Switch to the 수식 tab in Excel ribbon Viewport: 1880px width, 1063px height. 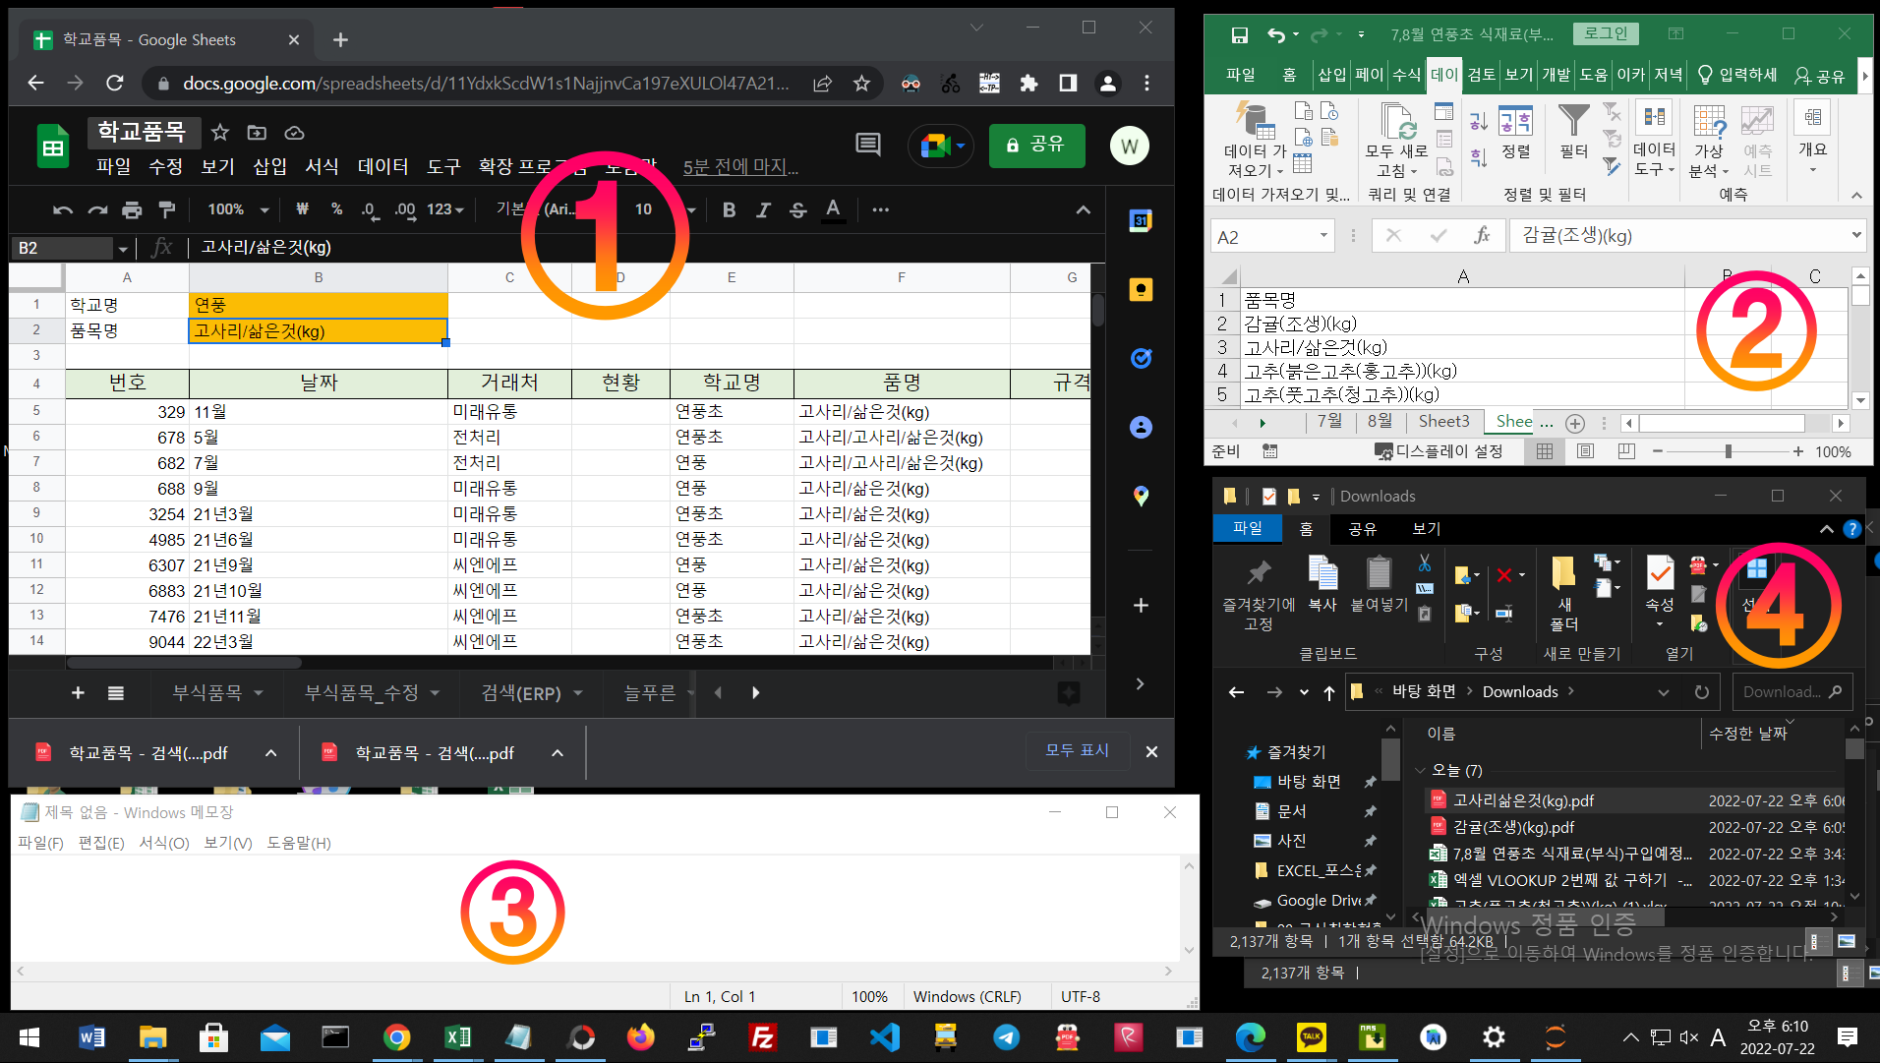pyautogui.click(x=1406, y=75)
